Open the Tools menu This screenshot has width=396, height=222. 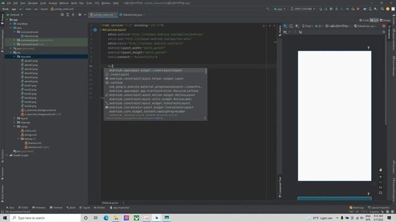point(89,3)
